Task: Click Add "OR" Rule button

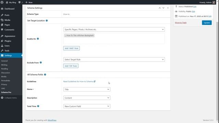Action: (71, 66)
